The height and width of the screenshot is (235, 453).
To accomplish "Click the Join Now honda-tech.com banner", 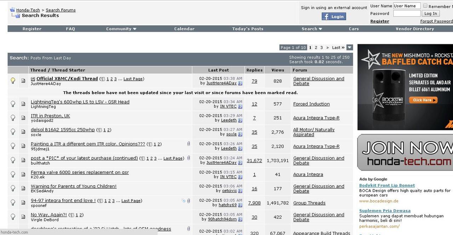I will tap(405, 152).
